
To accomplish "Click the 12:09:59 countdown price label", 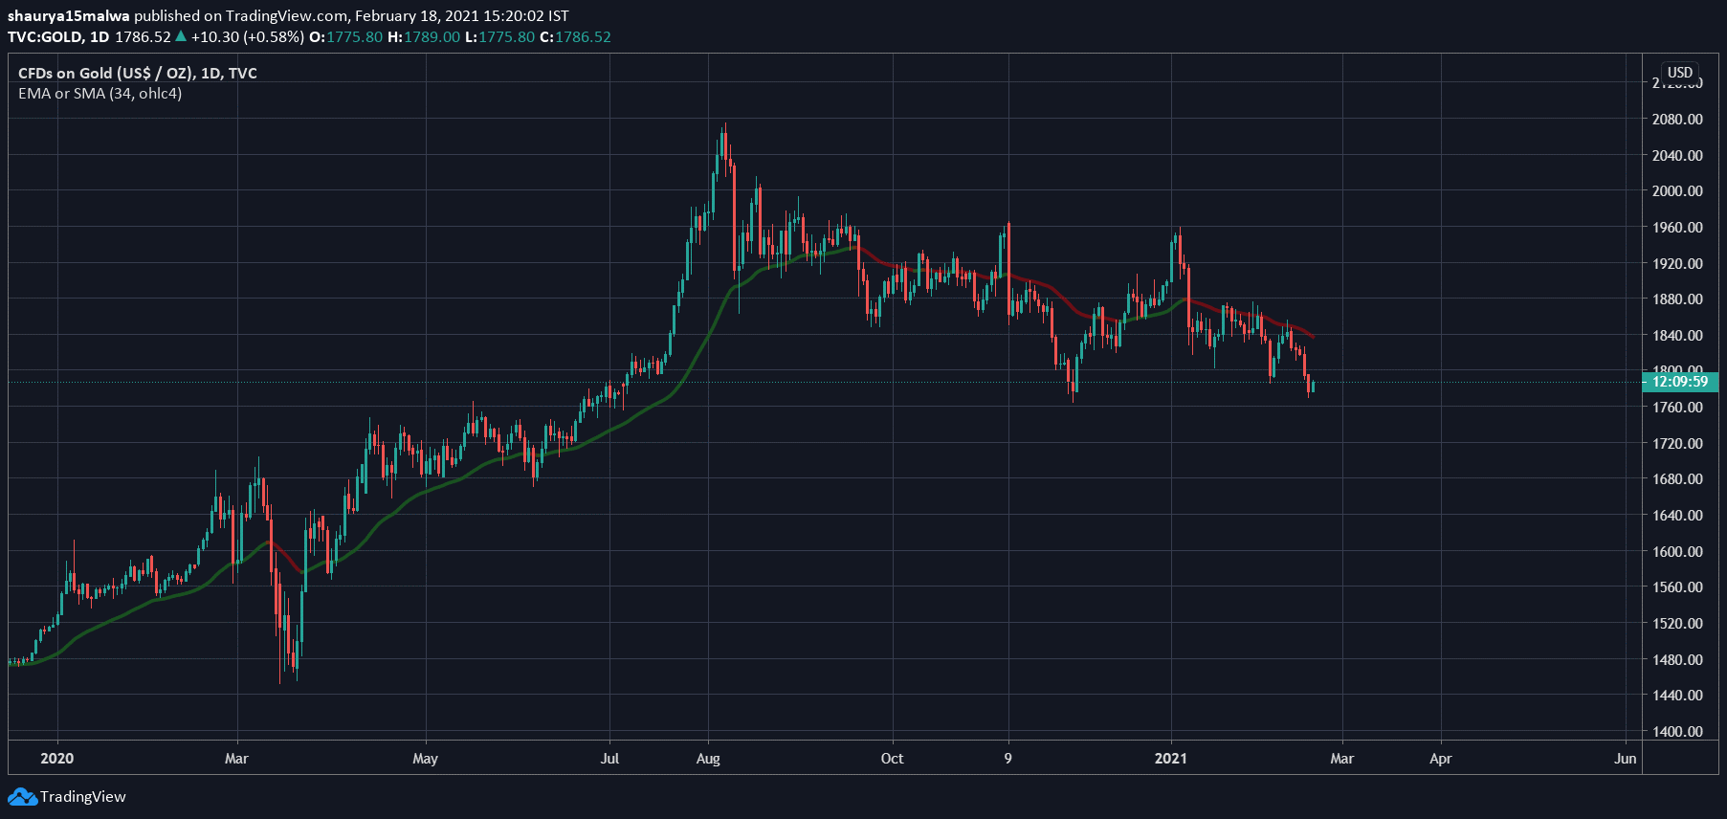I will pyautogui.click(x=1680, y=382).
